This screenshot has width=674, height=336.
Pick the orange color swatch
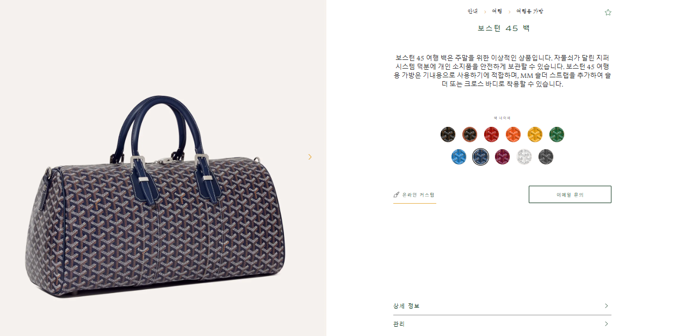pos(513,135)
